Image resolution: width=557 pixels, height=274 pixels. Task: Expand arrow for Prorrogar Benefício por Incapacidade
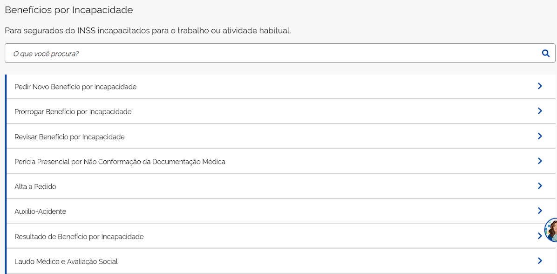coord(540,111)
